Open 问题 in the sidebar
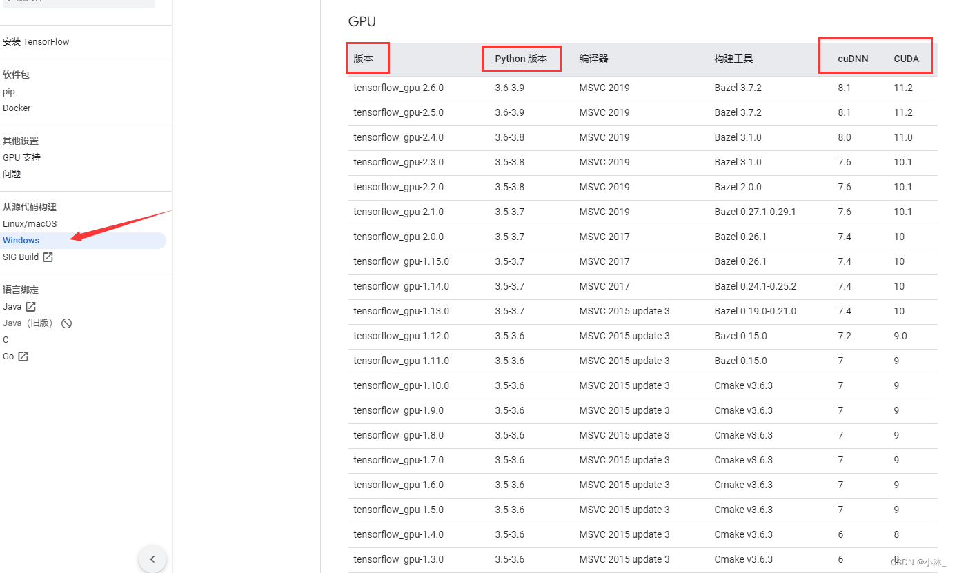Viewport: 957px width, 573px height. (12, 174)
